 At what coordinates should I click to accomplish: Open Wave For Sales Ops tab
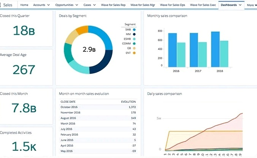(173, 5)
